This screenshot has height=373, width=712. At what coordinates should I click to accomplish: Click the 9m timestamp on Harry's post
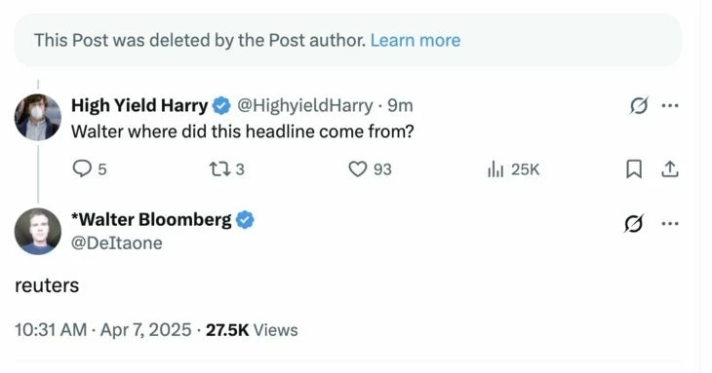pyautogui.click(x=400, y=105)
